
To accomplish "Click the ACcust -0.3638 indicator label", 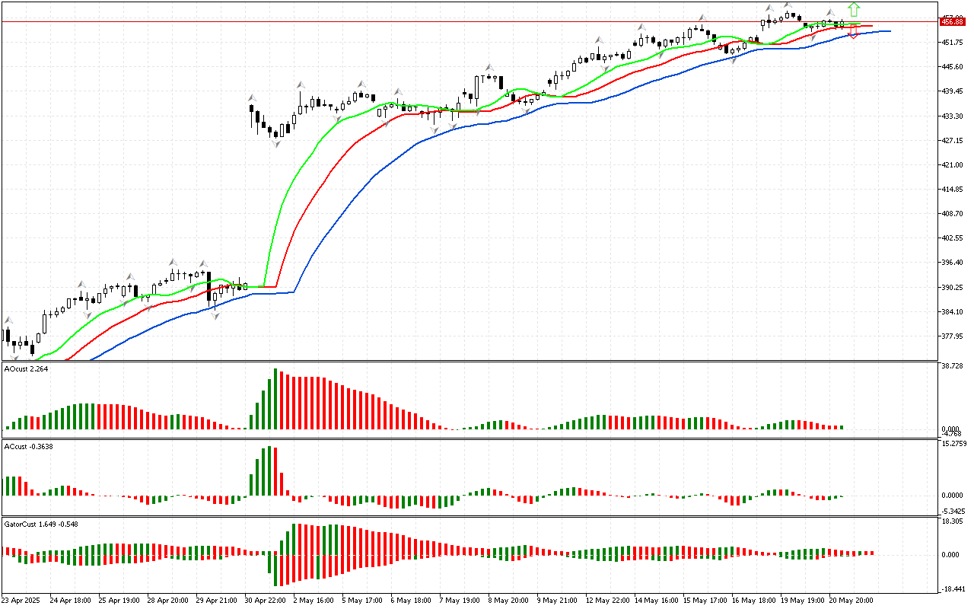I will [x=28, y=446].
